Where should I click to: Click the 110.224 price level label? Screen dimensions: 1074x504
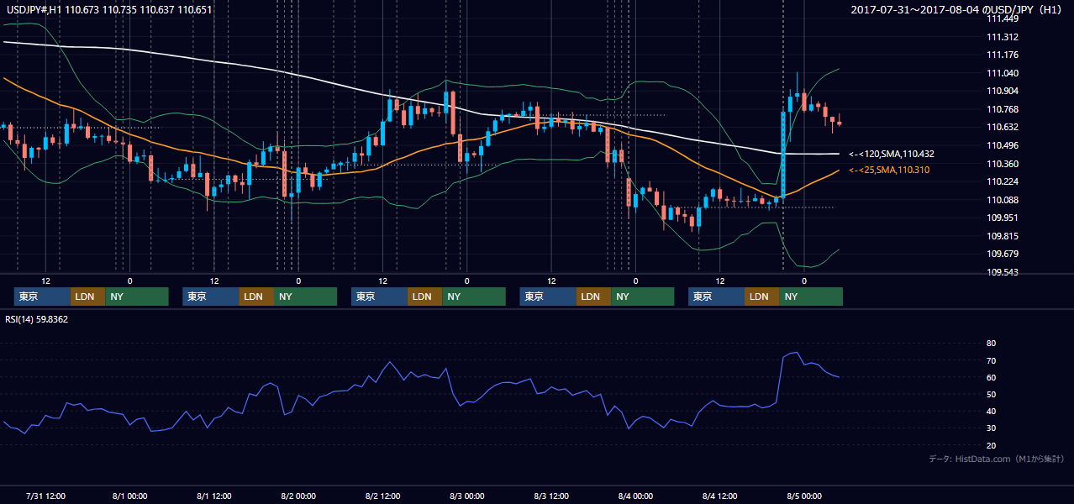tap(1002, 181)
